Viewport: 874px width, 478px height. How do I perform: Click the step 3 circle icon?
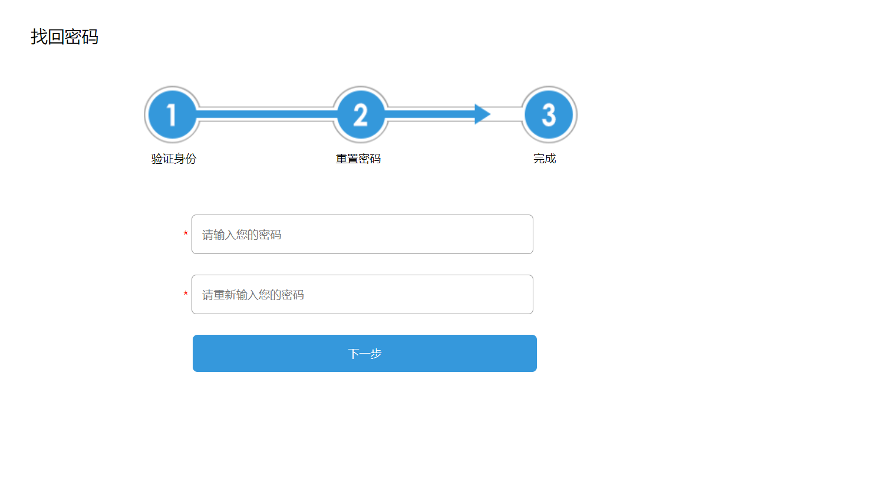pos(549,114)
